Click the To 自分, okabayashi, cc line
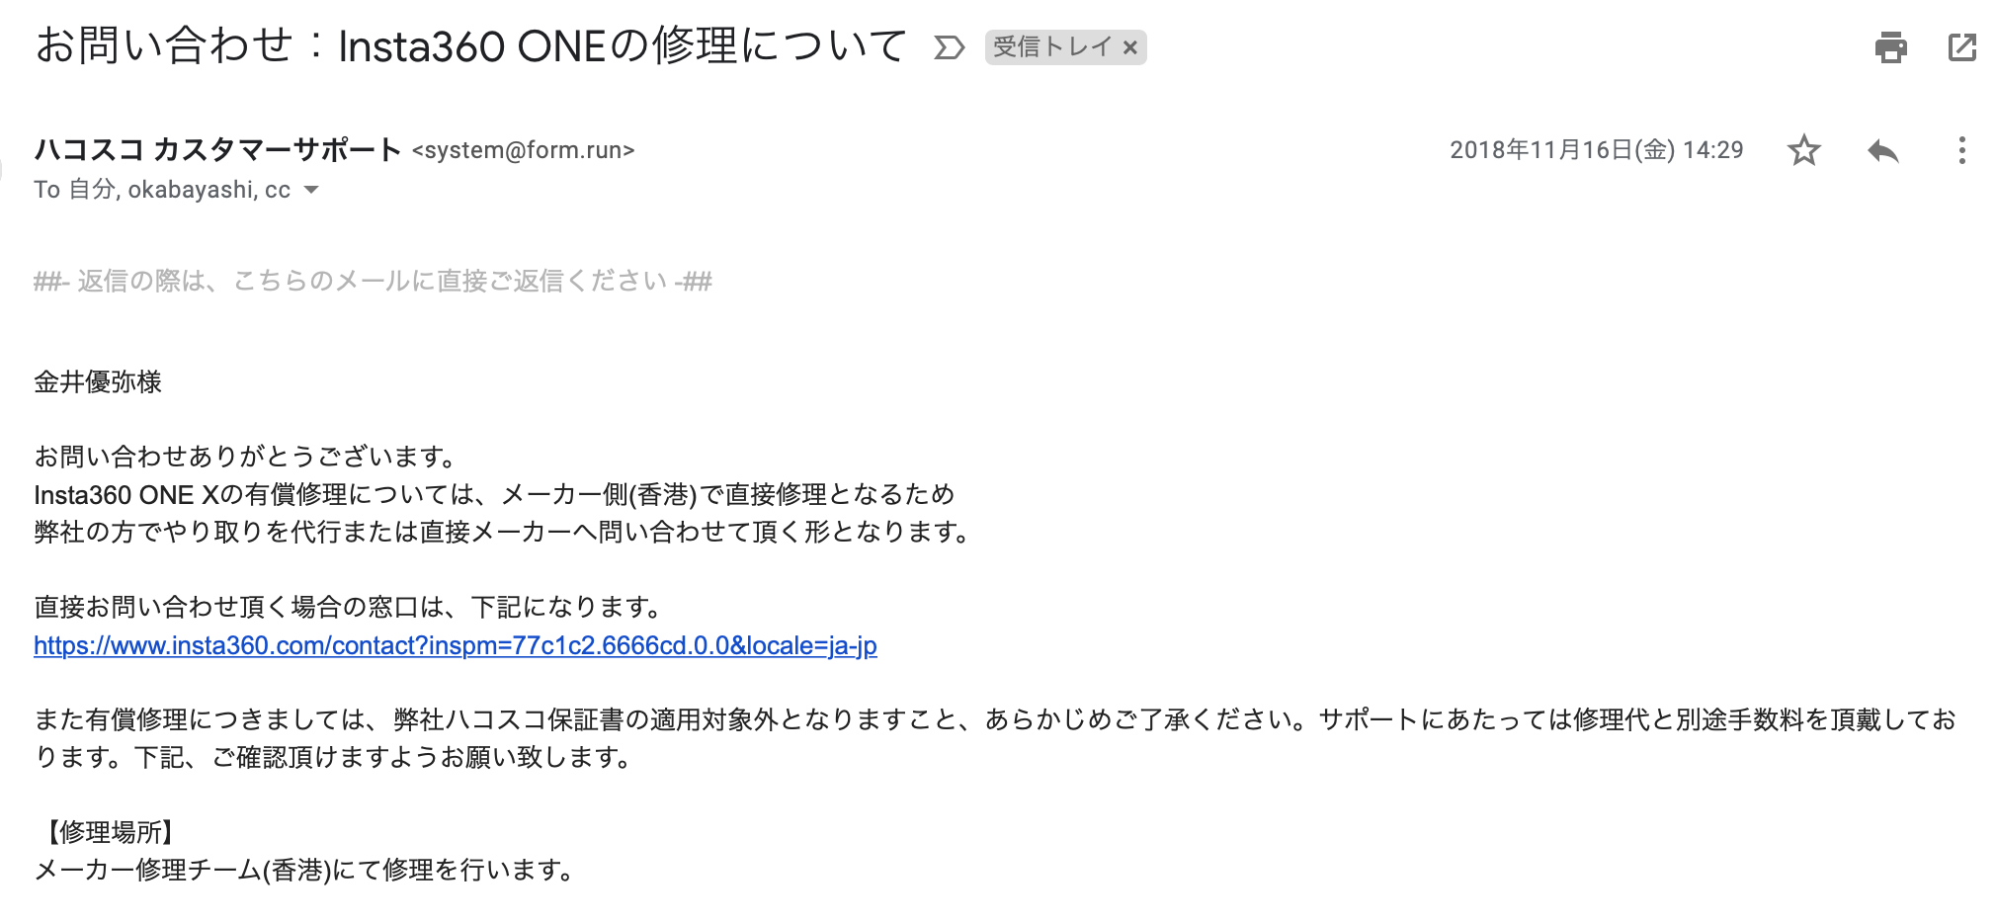Image resolution: width=1996 pixels, height=923 pixels. click(162, 190)
